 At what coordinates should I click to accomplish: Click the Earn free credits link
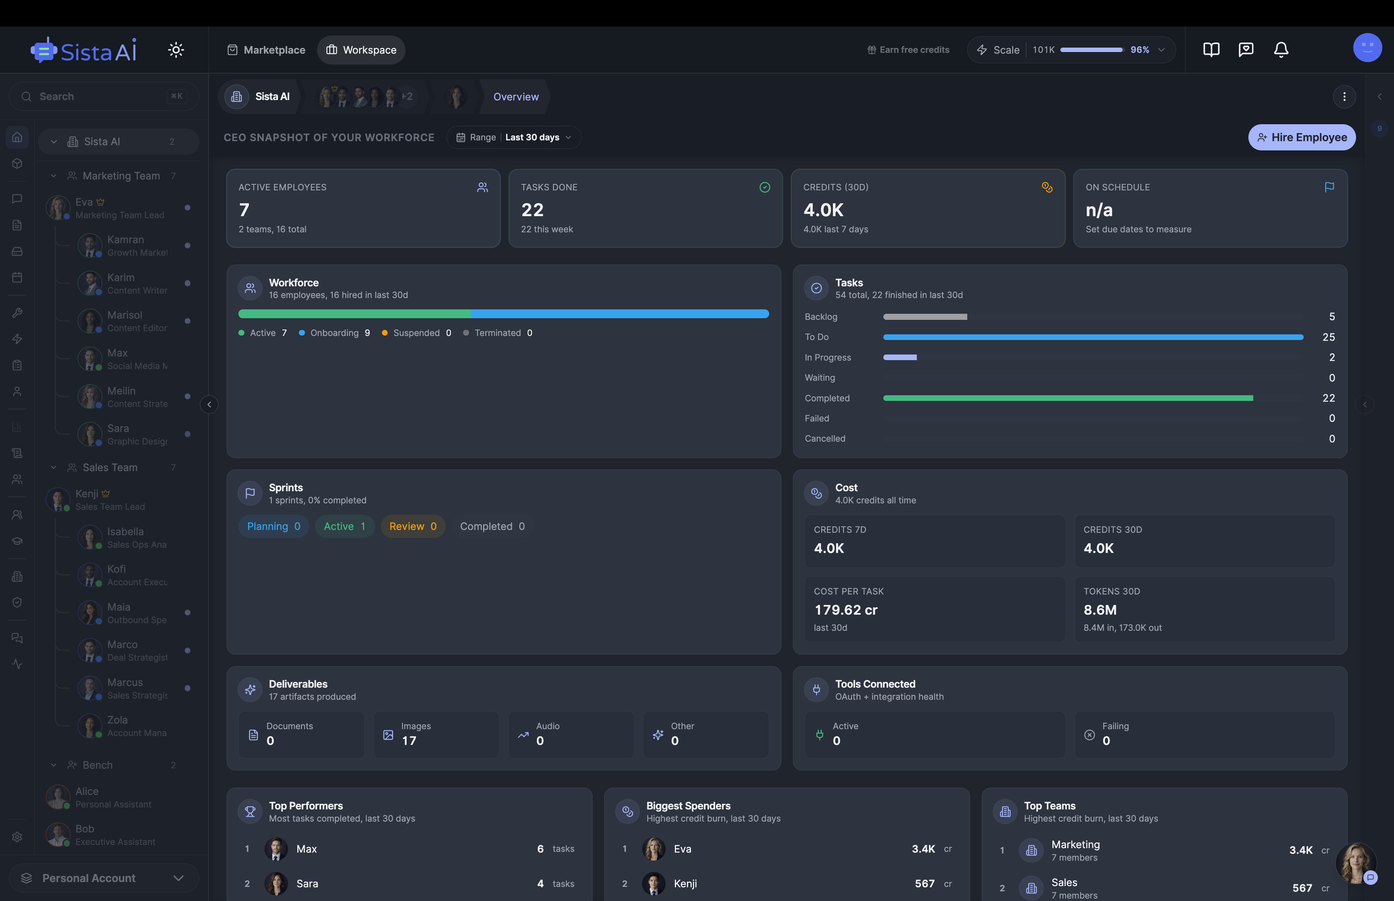(x=908, y=50)
